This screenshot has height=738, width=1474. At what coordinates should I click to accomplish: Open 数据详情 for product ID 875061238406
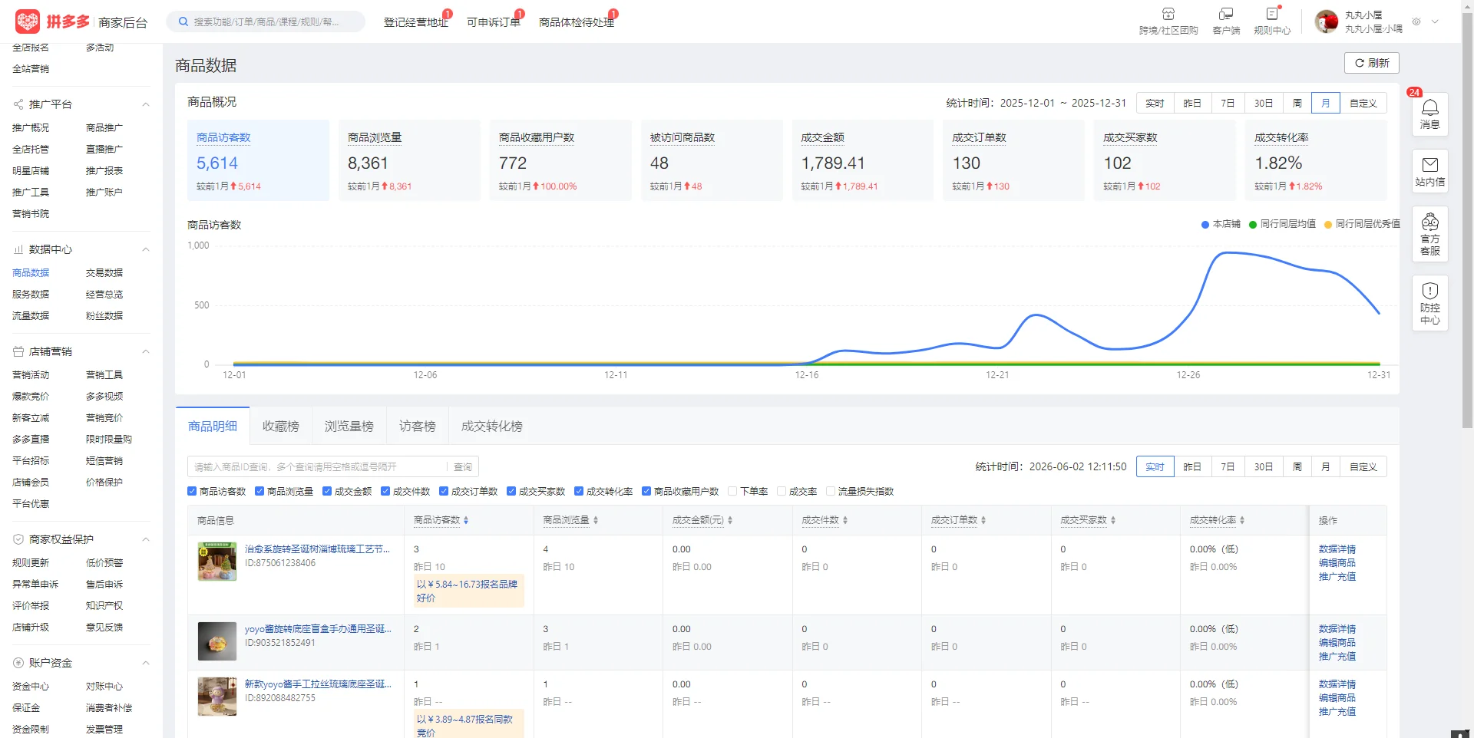tap(1337, 549)
